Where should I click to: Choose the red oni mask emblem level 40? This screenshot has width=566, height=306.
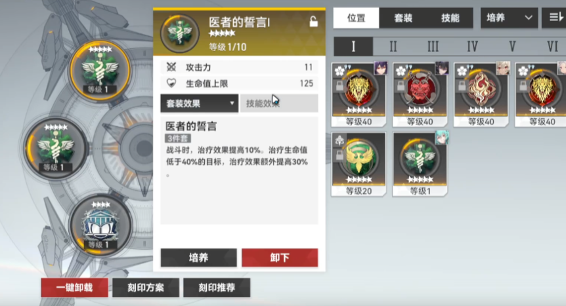coord(420,94)
